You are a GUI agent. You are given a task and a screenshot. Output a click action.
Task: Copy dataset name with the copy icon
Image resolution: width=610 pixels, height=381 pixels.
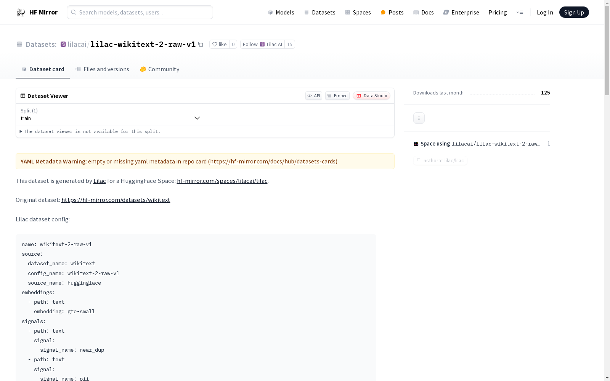[201, 44]
